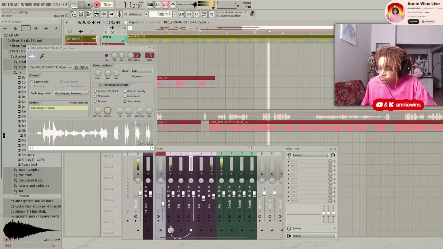Toggle the typing keyboard to piano icon
Image resolution: width=443 pixels, height=249 pixels.
coord(150,5)
